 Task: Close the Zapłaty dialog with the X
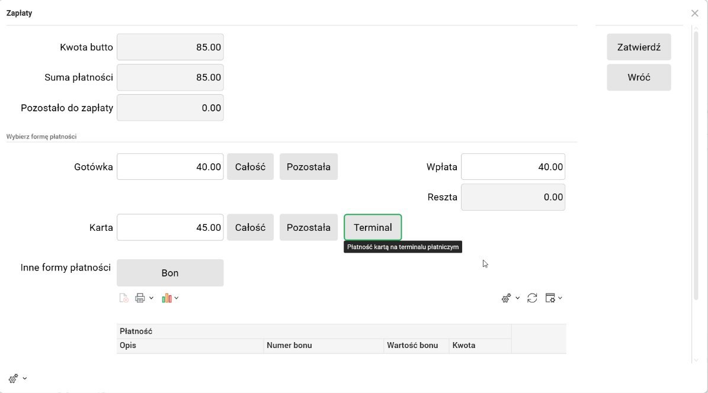(x=695, y=13)
